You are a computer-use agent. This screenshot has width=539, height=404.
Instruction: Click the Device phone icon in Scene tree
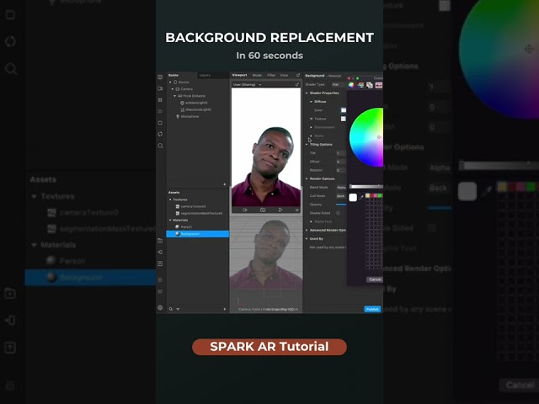176,82
